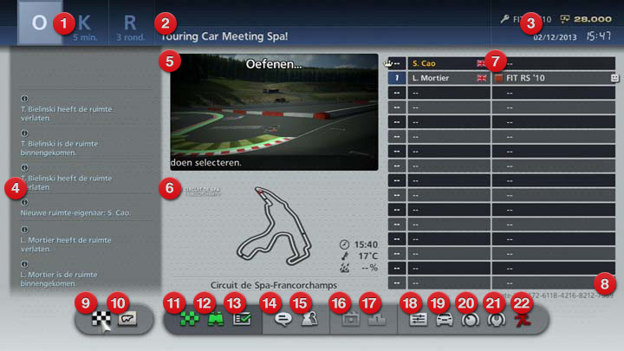Click the tyre icon next to the car icon
This screenshot has height=351, width=624.
(471, 318)
